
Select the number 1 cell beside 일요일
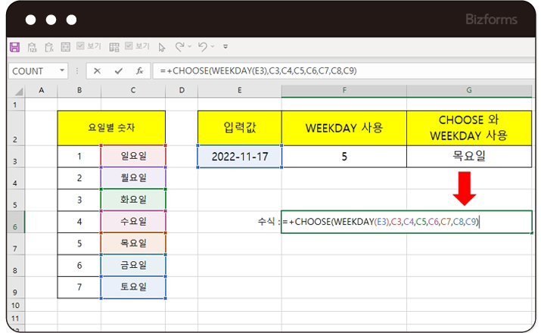tap(79, 157)
